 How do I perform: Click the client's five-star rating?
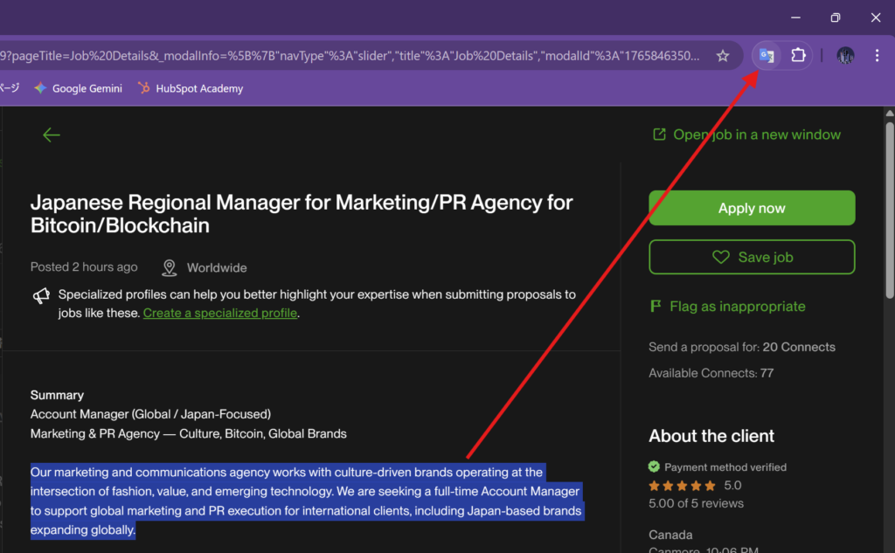coord(682,486)
